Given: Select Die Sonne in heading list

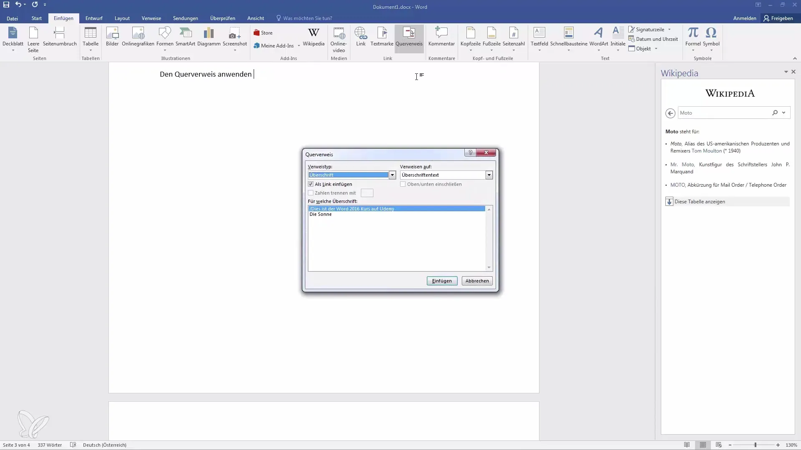Looking at the screenshot, I should (320, 214).
